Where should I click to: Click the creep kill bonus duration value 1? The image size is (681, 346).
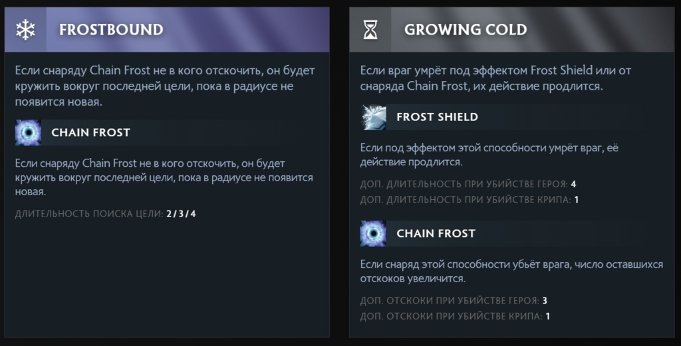576,199
